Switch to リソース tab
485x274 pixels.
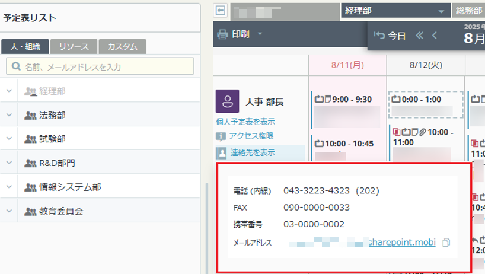point(74,46)
